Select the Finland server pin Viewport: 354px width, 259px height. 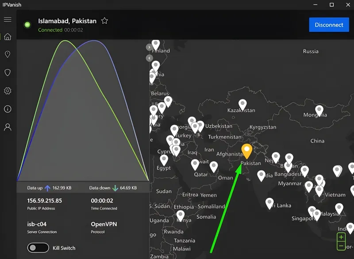coord(156,45)
